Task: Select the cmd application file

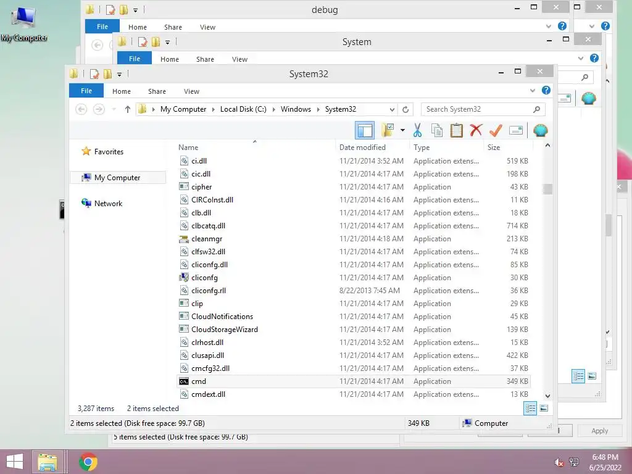Action: click(x=354, y=381)
